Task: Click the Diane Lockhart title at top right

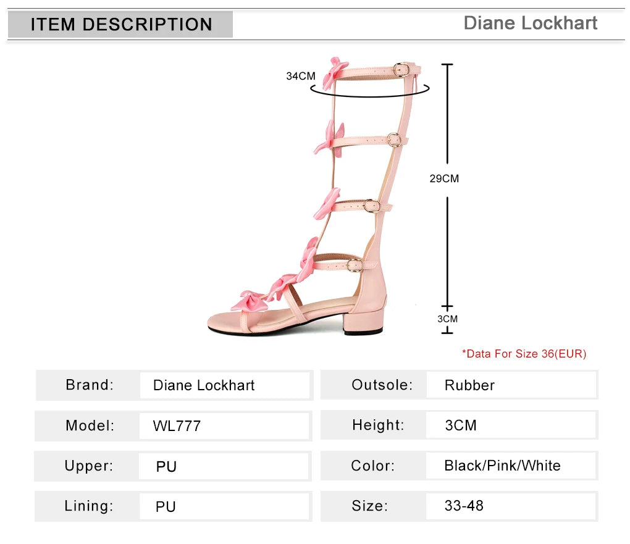Action: coord(530,23)
